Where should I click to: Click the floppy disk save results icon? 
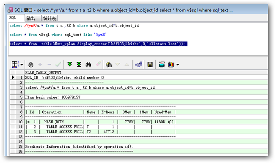tap(150, 65)
